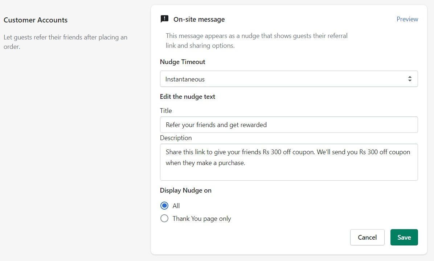Select the All radio button
The height and width of the screenshot is (261, 434).
164,206
